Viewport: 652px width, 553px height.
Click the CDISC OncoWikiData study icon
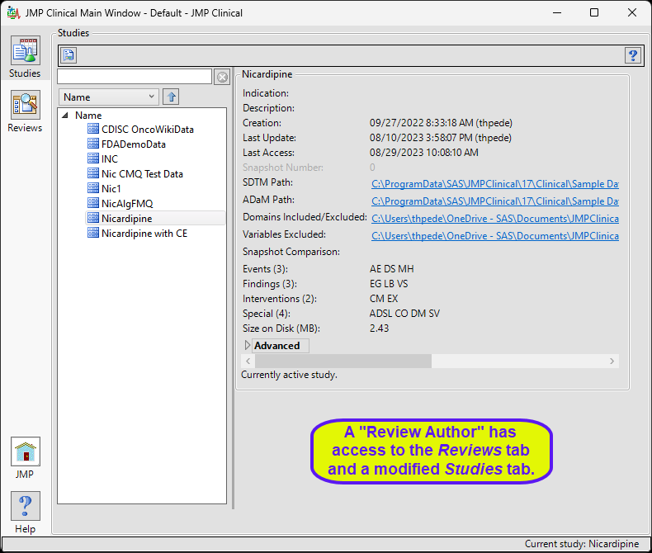click(93, 129)
